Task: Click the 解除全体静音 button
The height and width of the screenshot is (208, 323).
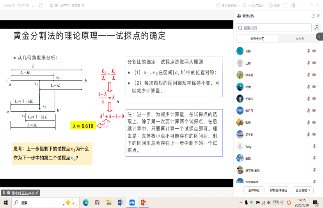Action: (279, 190)
